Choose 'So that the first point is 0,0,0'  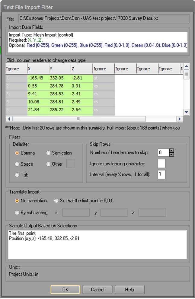(56, 201)
